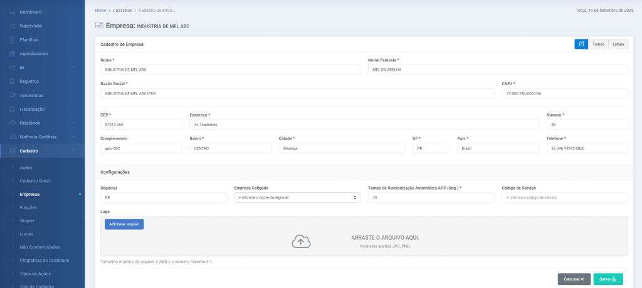This screenshot has width=642, height=288.
Task: Collapse the Cadastro sidebar section
Action: [x=73, y=151]
